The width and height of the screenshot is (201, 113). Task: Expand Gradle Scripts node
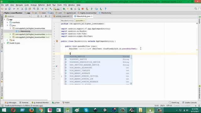click(x=5, y=43)
